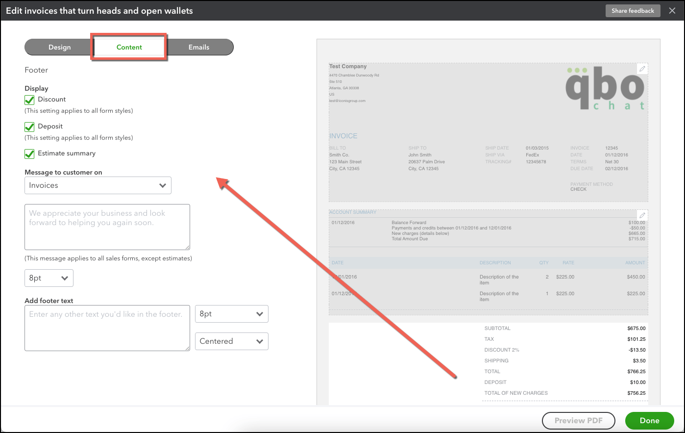Click the Done button
Viewport: 685px width, 433px height.
[649, 420]
